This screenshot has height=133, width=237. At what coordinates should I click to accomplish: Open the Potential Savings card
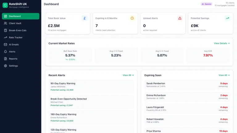210,23
